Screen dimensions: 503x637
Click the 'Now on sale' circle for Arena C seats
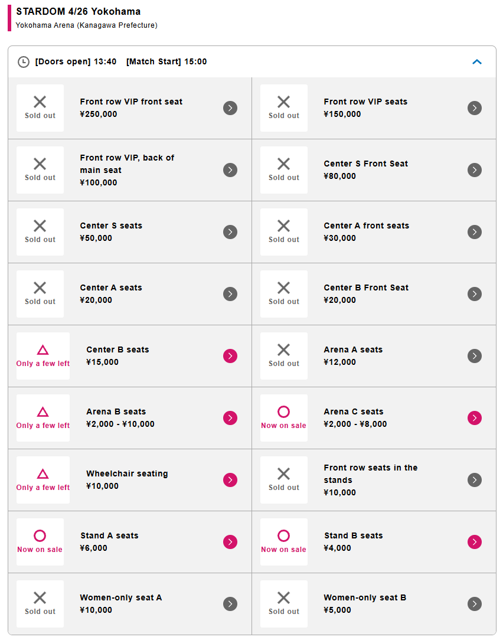[x=283, y=411]
